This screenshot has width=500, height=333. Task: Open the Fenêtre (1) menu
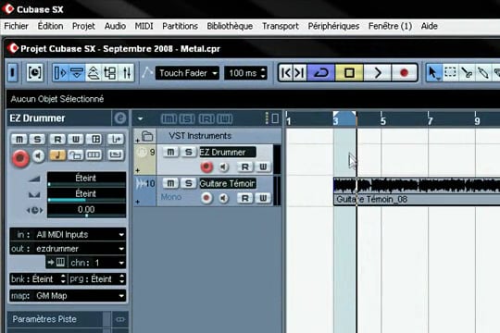click(391, 26)
